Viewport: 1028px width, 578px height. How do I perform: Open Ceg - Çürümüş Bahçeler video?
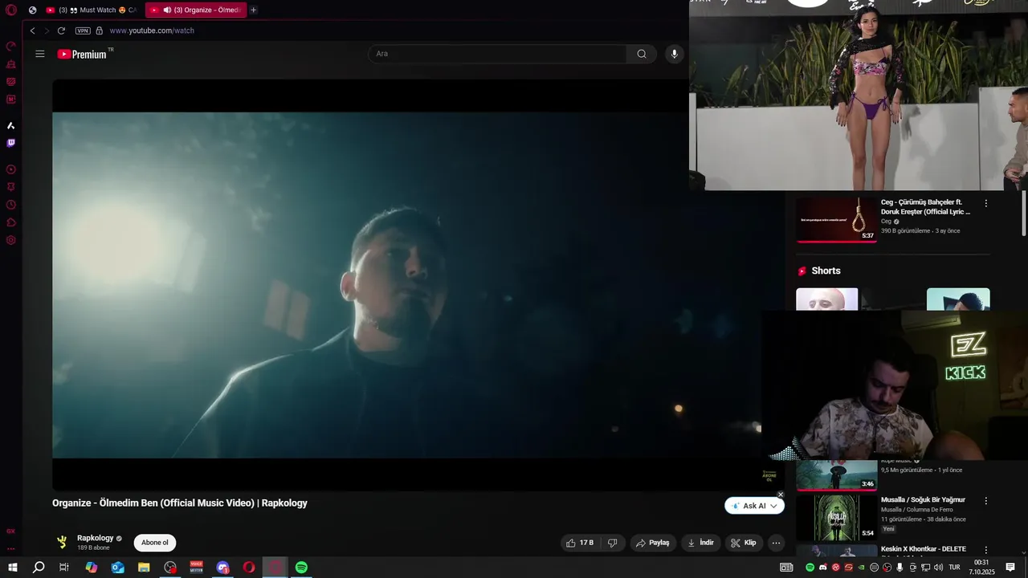926,207
